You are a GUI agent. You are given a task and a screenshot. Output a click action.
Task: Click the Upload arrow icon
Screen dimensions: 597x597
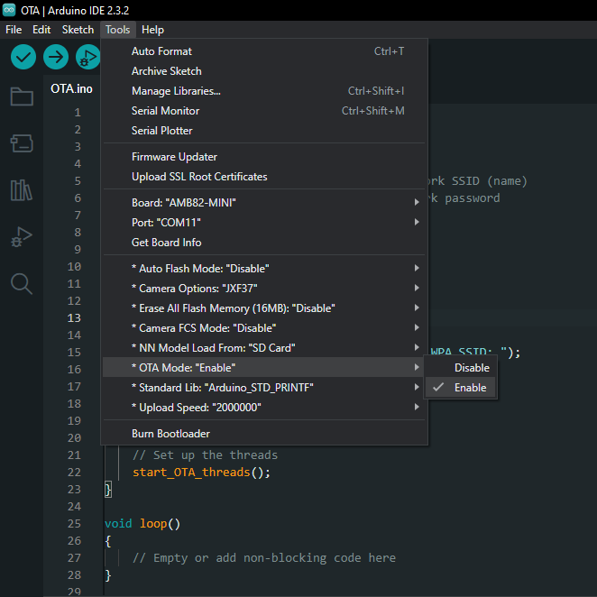(56, 58)
